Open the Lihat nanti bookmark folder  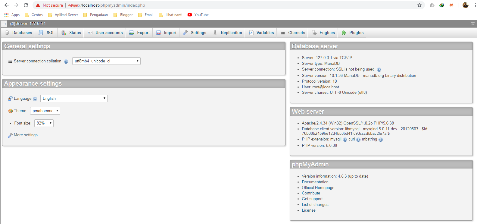[x=170, y=15]
